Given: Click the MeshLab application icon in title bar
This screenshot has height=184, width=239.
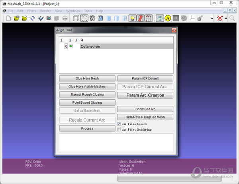Looking at the screenshot, I should click(4, 4).
